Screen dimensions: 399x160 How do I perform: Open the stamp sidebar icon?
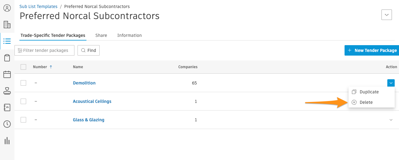click(7, 91)
